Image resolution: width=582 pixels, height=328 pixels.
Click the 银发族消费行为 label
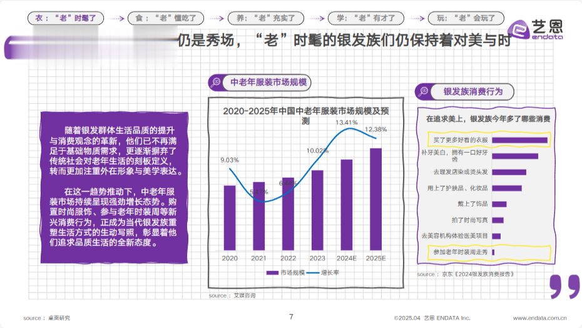[473, 92]
